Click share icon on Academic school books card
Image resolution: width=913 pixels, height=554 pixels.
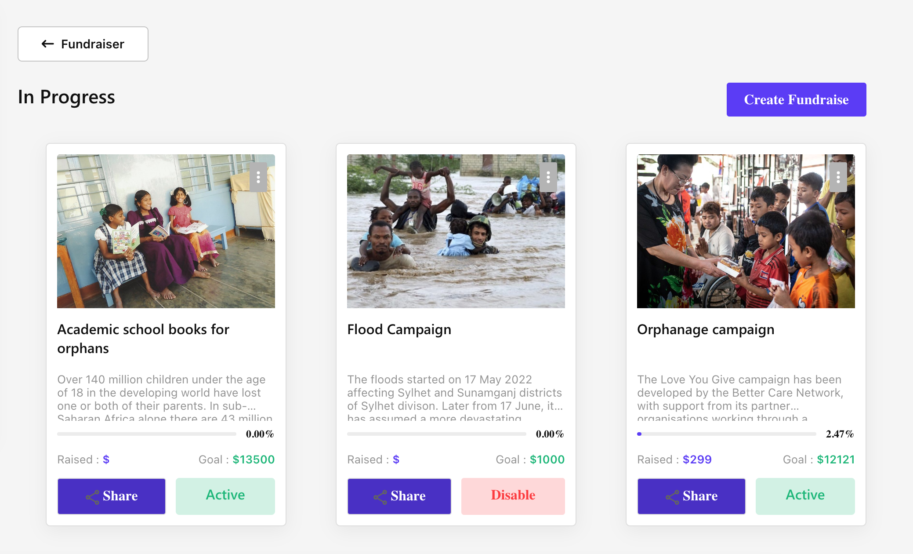[92, 497]
